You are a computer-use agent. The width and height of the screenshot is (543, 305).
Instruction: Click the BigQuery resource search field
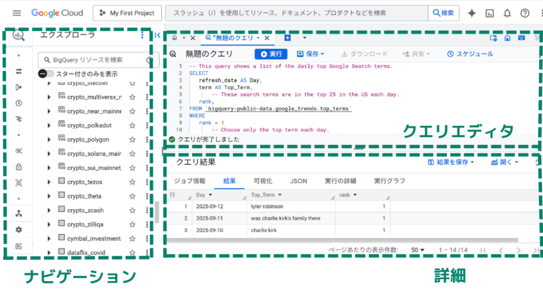90,60
